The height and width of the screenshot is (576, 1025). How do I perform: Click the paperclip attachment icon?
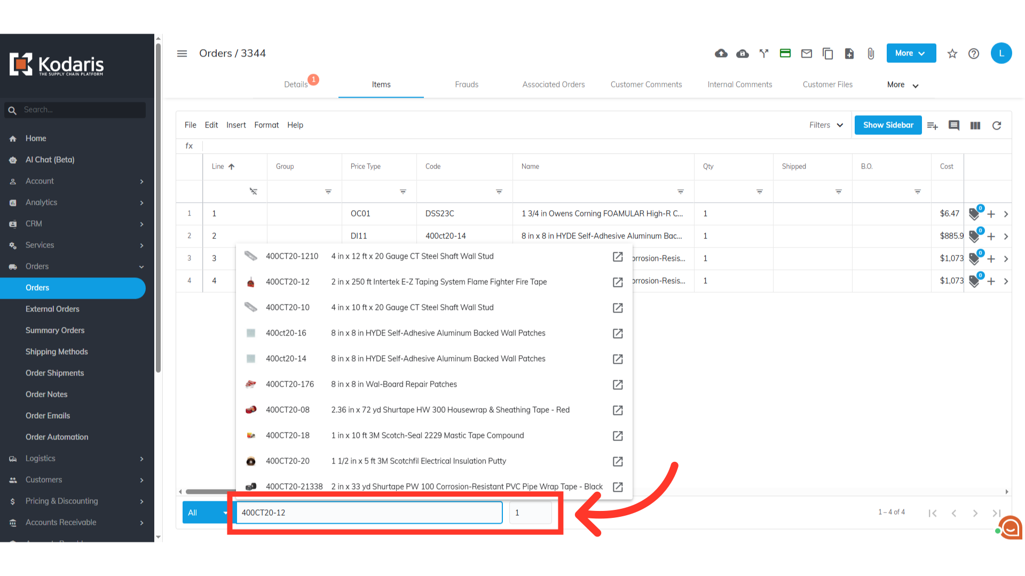pos(871,53)
